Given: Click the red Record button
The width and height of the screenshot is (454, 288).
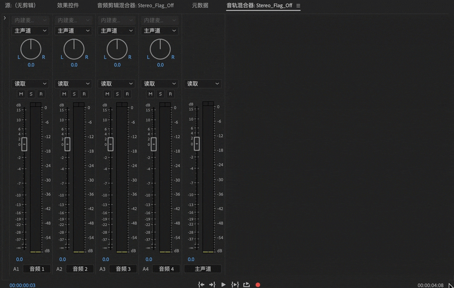Looking at the screenshot, I should (258, 285).
